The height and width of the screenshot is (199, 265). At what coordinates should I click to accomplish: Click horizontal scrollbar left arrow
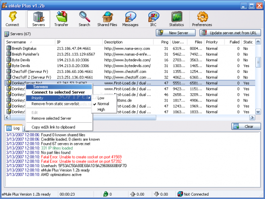point(7,117)
